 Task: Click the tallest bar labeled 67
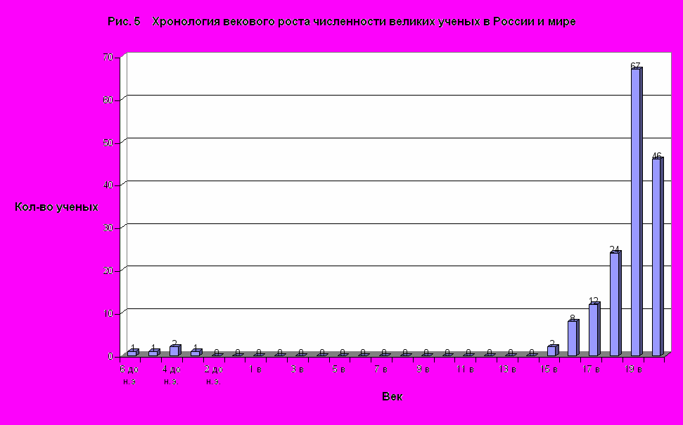coord(636,211)
